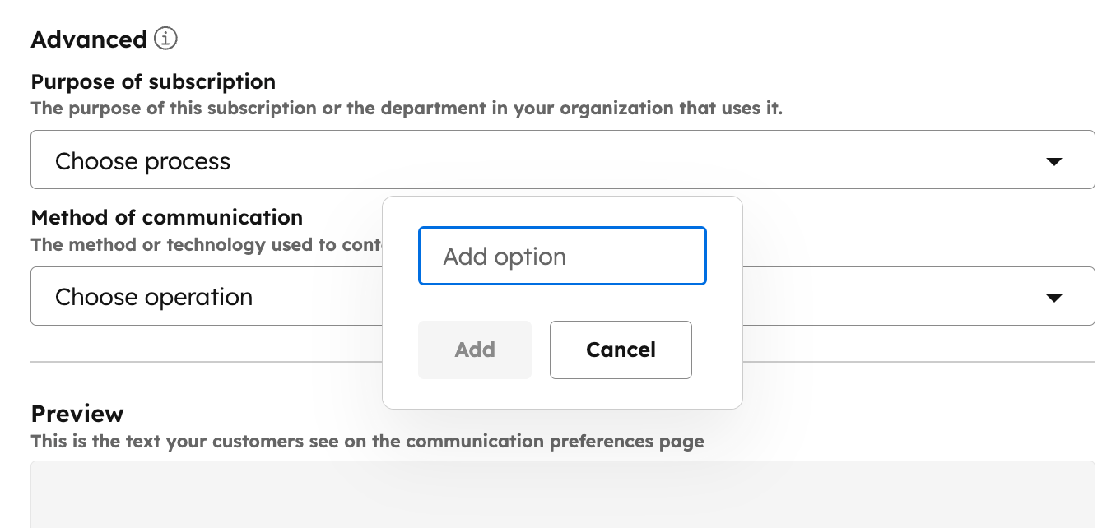The height and width of the screenshot is (528, 1116).
Task: Click the purpose of subscription description text
Action: coord(406,109)
